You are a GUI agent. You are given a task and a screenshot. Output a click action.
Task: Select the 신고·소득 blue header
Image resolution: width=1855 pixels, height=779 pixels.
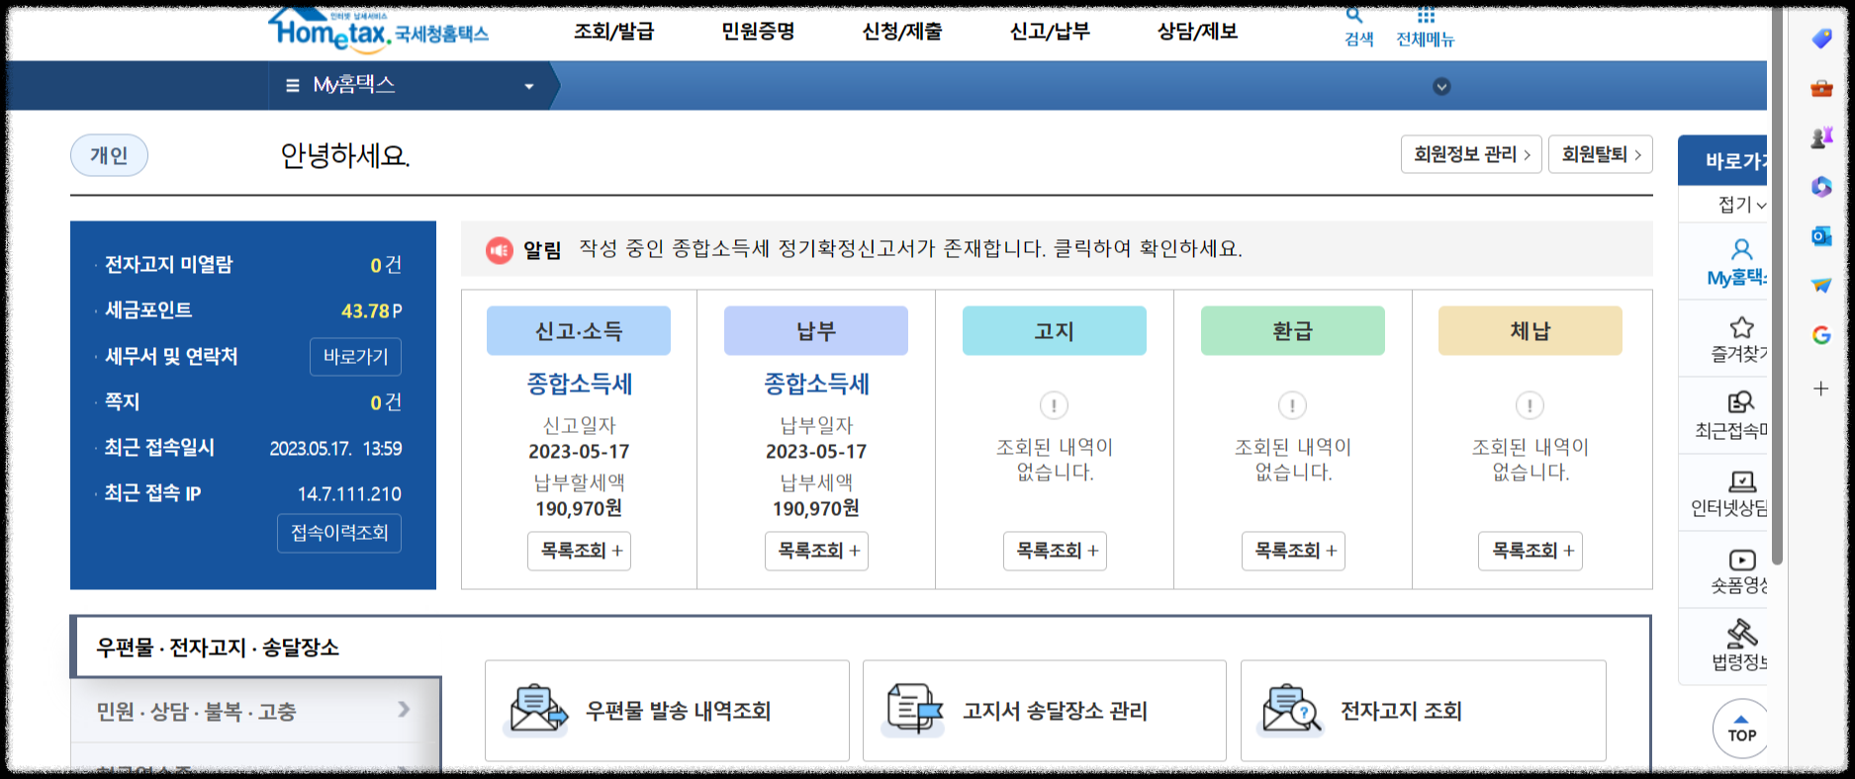(579, 331)
